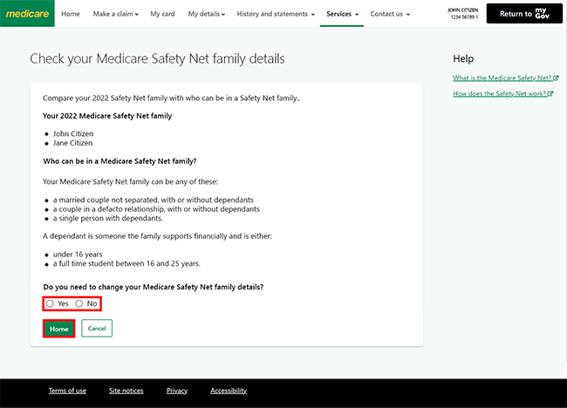Click external link icon beside Safety Net work
The image size is (567, 408).
[550, 93]
